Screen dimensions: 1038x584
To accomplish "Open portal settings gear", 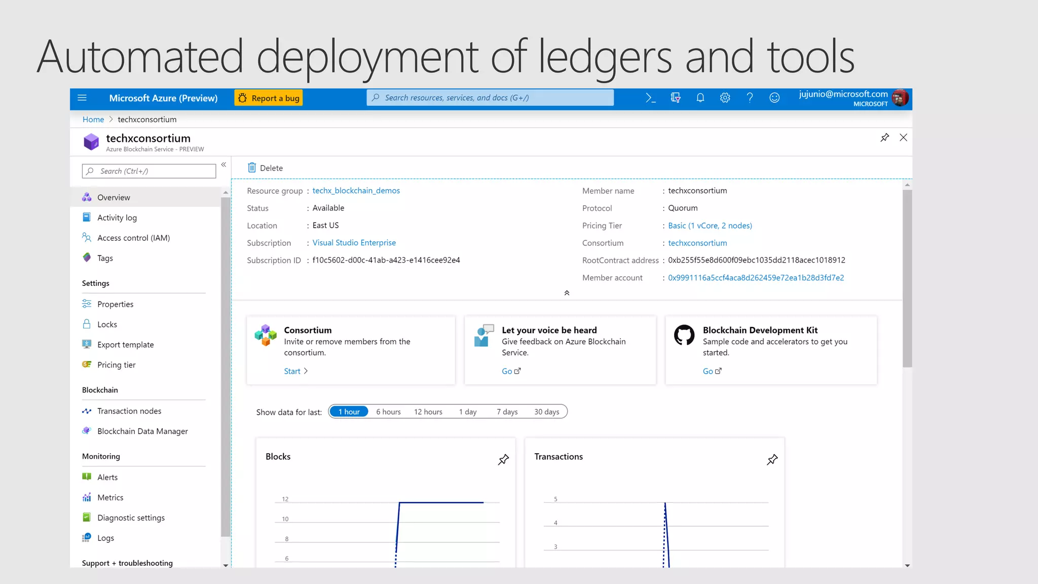I will (725, 98).
